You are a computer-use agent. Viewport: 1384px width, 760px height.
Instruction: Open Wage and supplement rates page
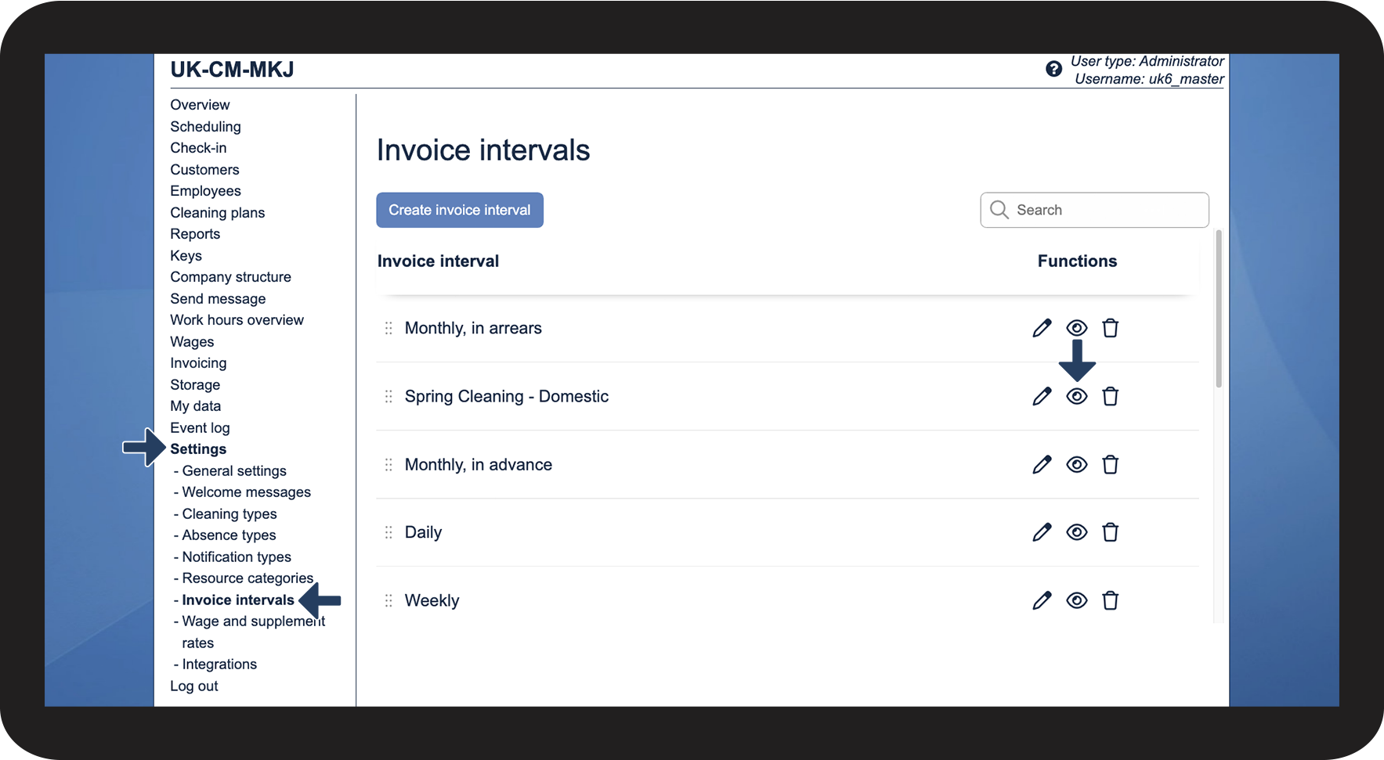click(x=253, y=621)
